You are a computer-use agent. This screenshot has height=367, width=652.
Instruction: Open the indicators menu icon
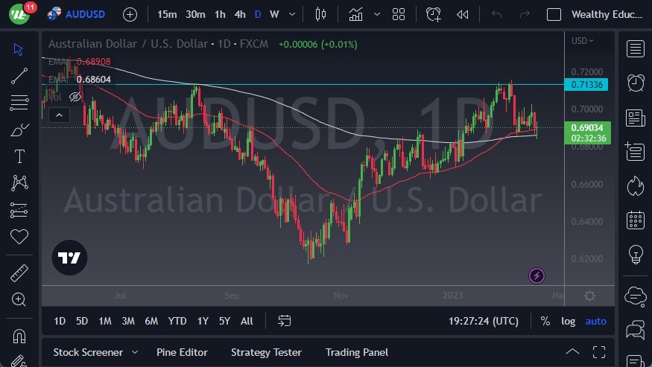click(356, 14)
